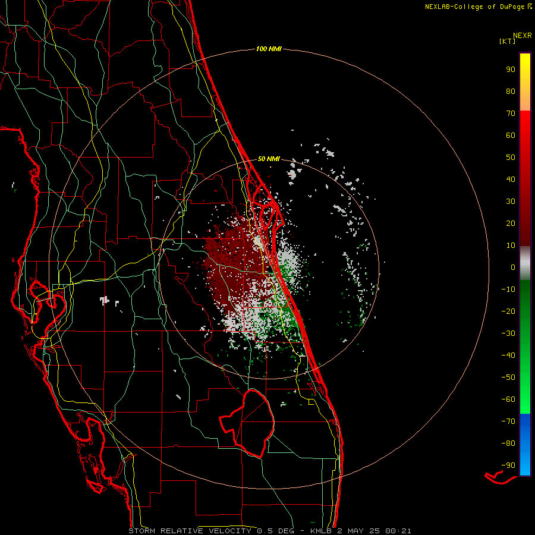Click the -10 value on the velocity scale
This screenshot has height=535, width=535.
tap(508, 289)
